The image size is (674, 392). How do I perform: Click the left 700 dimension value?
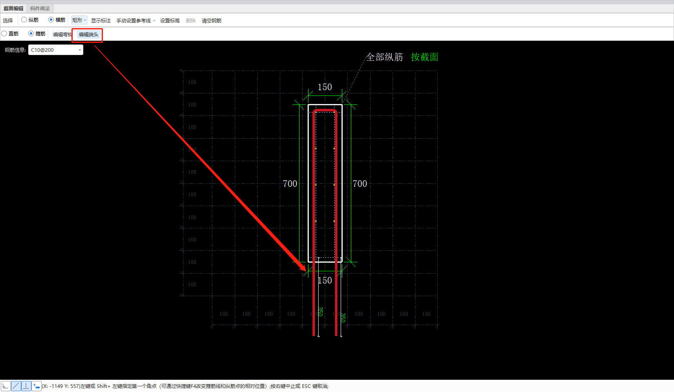[290, 184]
